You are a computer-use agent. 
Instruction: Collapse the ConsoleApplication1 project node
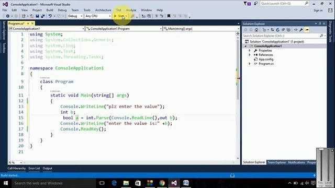click(245, 46)
